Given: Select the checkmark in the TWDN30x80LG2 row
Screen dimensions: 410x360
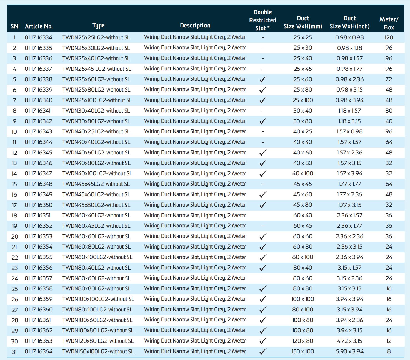Looking at the screenshot, I should point(263,121).
